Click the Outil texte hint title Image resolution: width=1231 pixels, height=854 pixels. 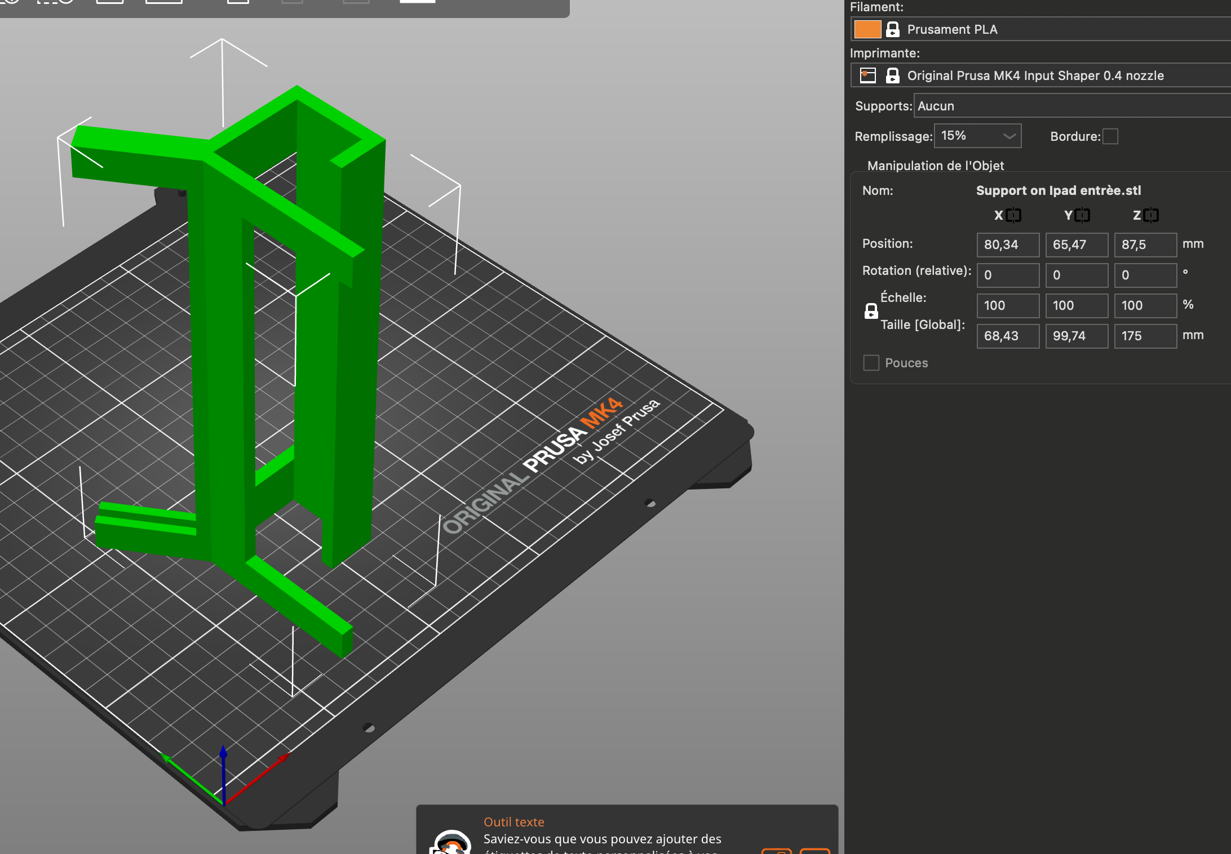coord(513,822)
